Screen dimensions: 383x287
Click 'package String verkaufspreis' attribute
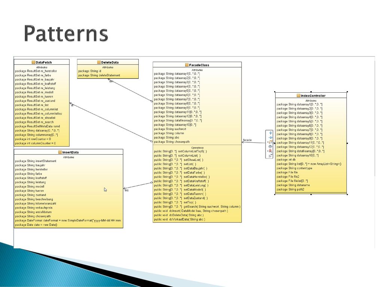[x=34, y=208]
